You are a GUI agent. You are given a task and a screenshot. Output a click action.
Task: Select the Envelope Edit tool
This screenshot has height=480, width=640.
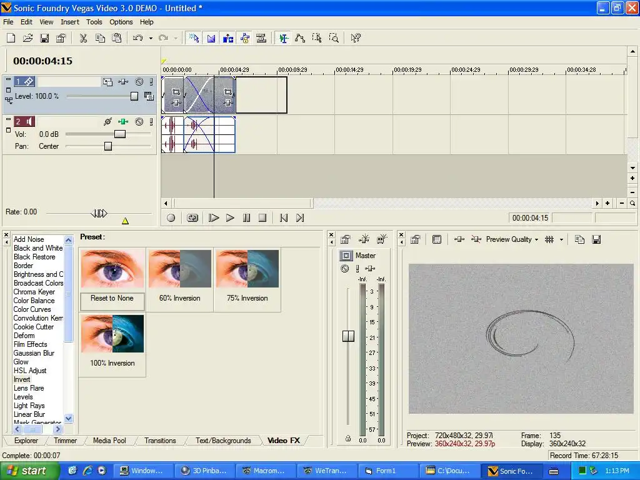[x=300, y=38]
